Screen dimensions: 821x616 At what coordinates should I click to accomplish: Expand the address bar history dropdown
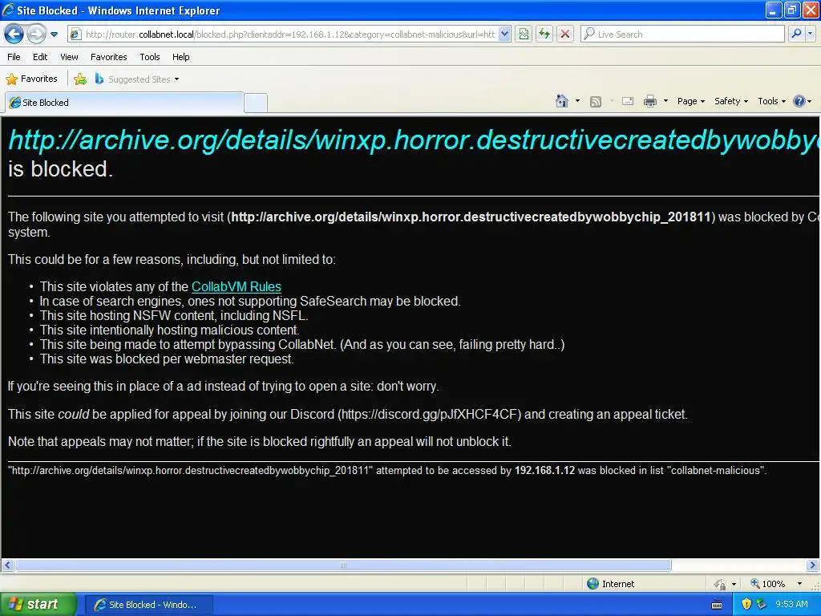(504, 34)
